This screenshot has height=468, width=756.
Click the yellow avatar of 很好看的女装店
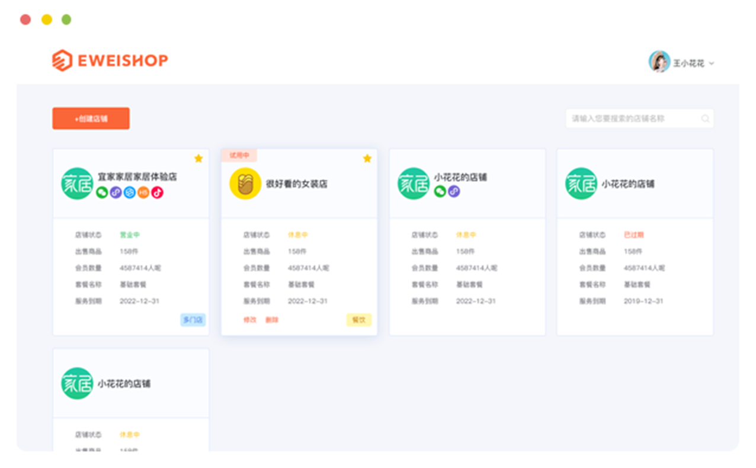pyautogui.click(x=245, y=184)
